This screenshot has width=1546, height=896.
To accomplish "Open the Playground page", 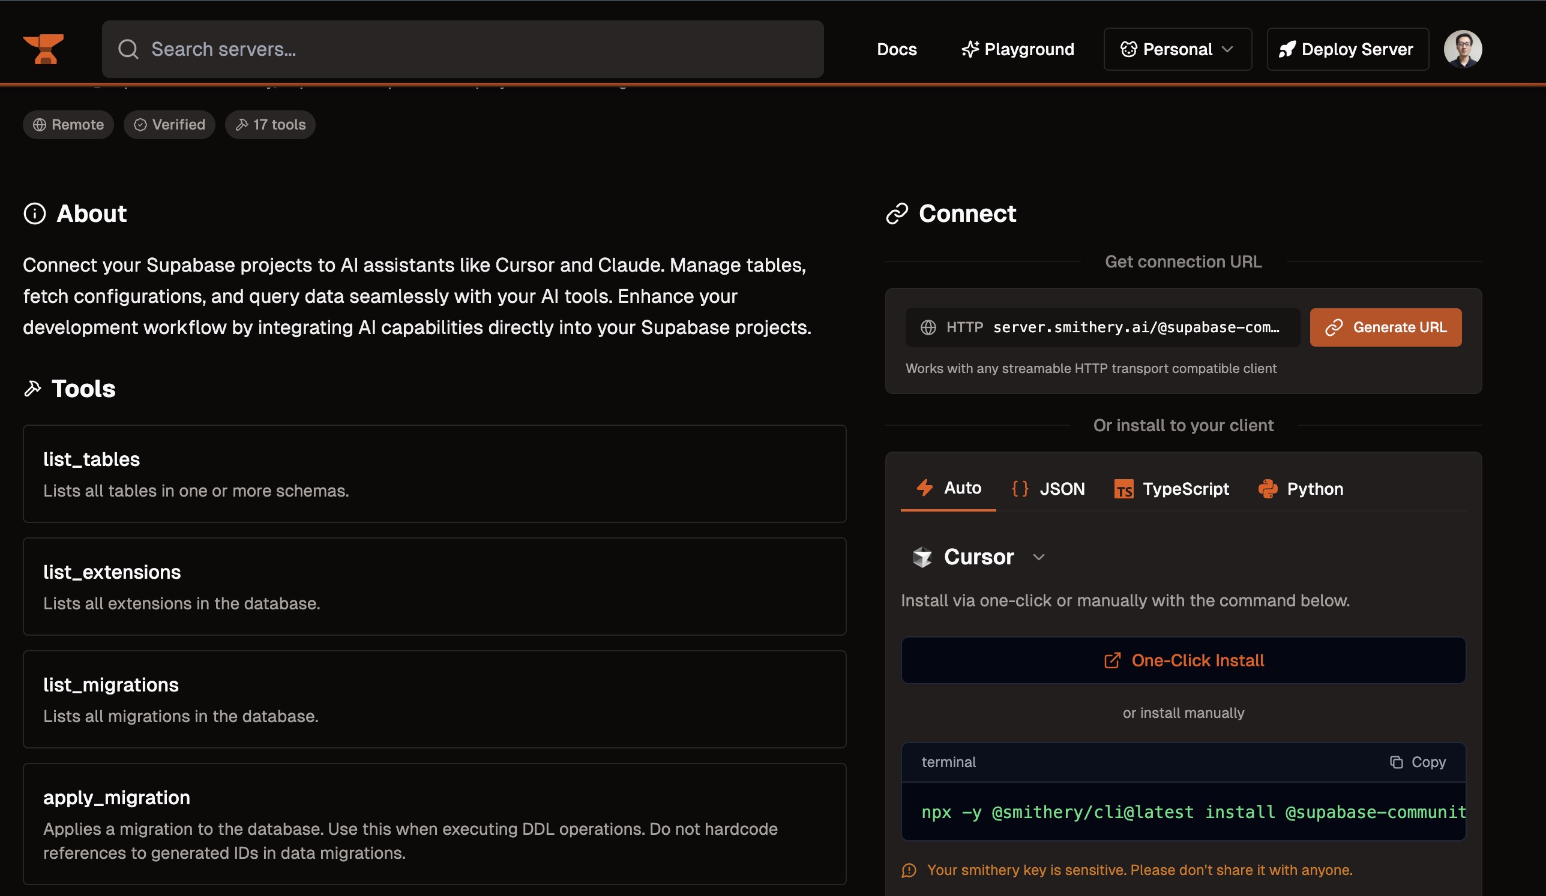I will [x=1018, y=49].
